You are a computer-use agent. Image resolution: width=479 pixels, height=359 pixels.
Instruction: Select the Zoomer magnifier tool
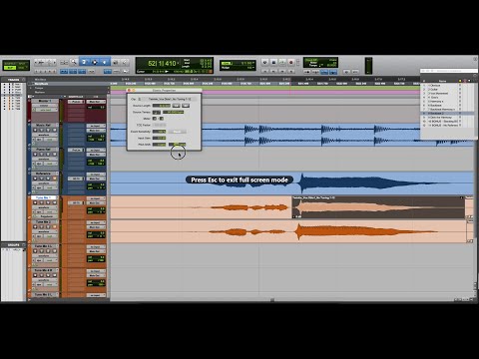74,62
